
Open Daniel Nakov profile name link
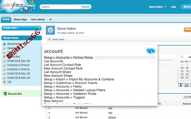67,29
